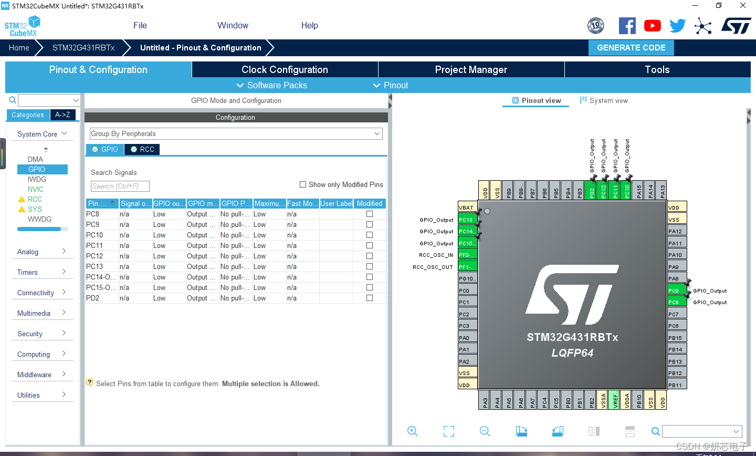This screenshot has height=456, width=756.
Task: Rotate chip view counter-clockwise icon
Action: pos(558,431)
